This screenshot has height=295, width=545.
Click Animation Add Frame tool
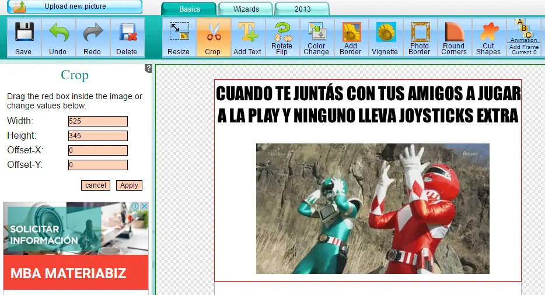[523, 37]
